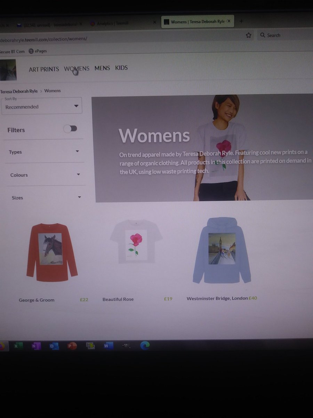Open the Sort By Recommended dropdown
Viewport: 313px width, 418px height.
point(42,106)
